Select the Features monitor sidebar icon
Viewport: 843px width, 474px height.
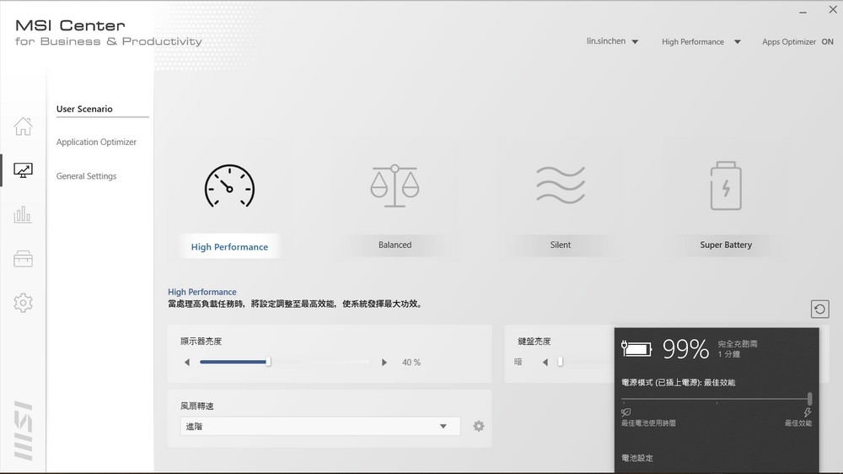(x=23, y=170)
